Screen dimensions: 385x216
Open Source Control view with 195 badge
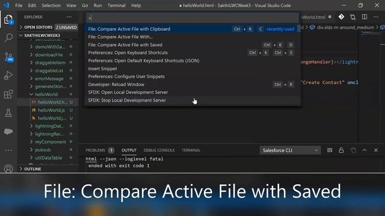(x=8, y=57)
